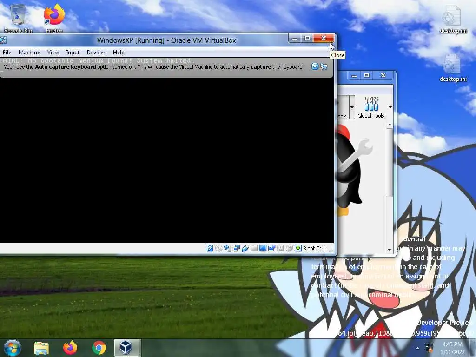Select the Recycle Bin desktop icon

18,18
